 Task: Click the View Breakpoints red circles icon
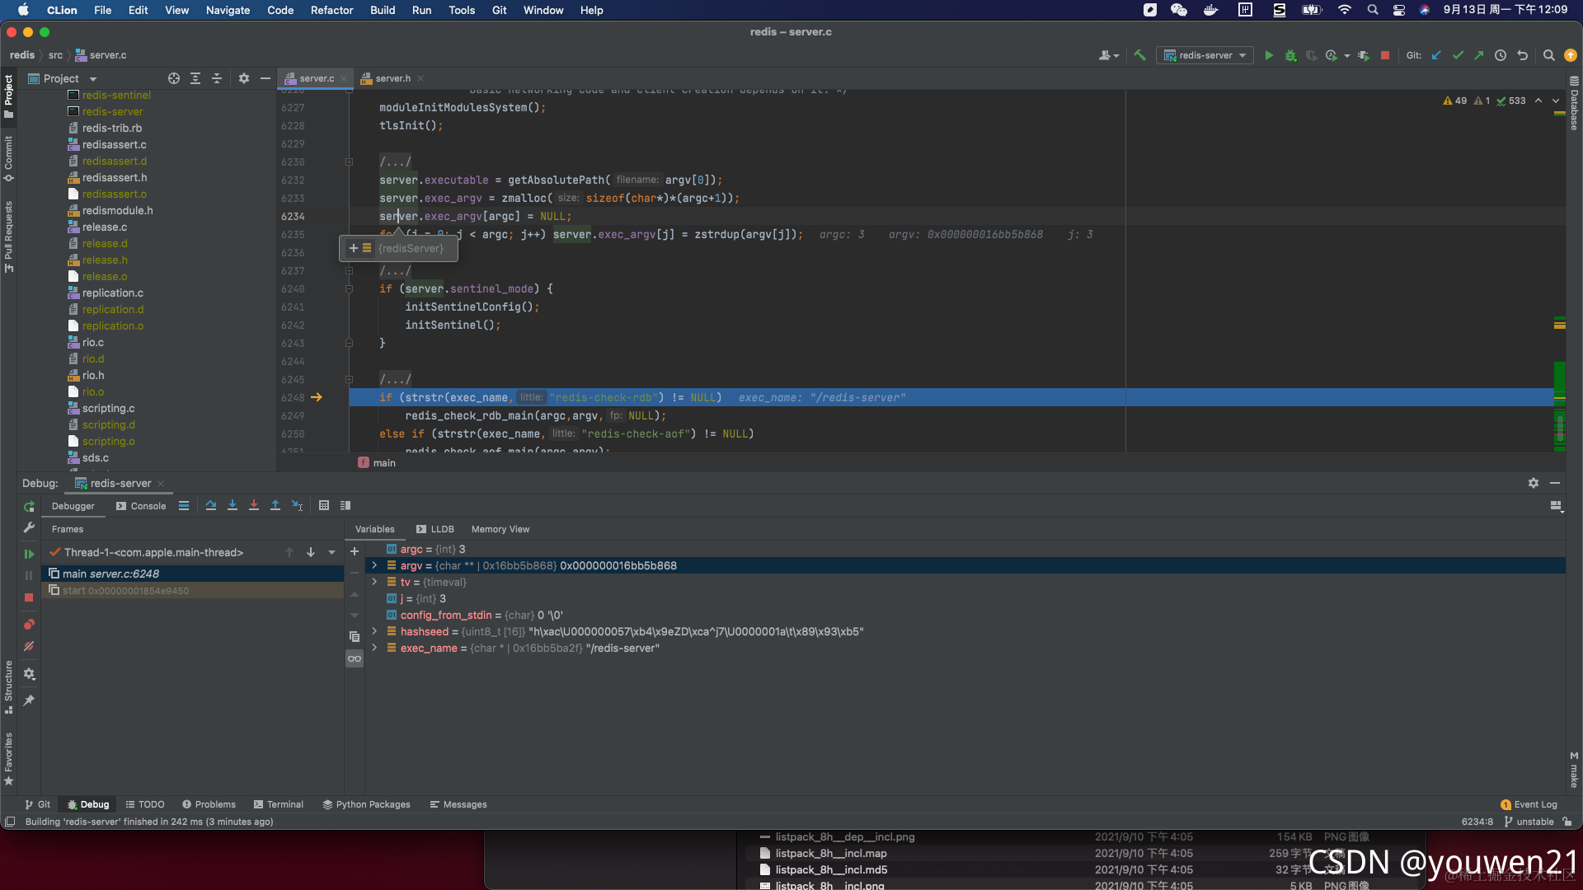point(29,625)
